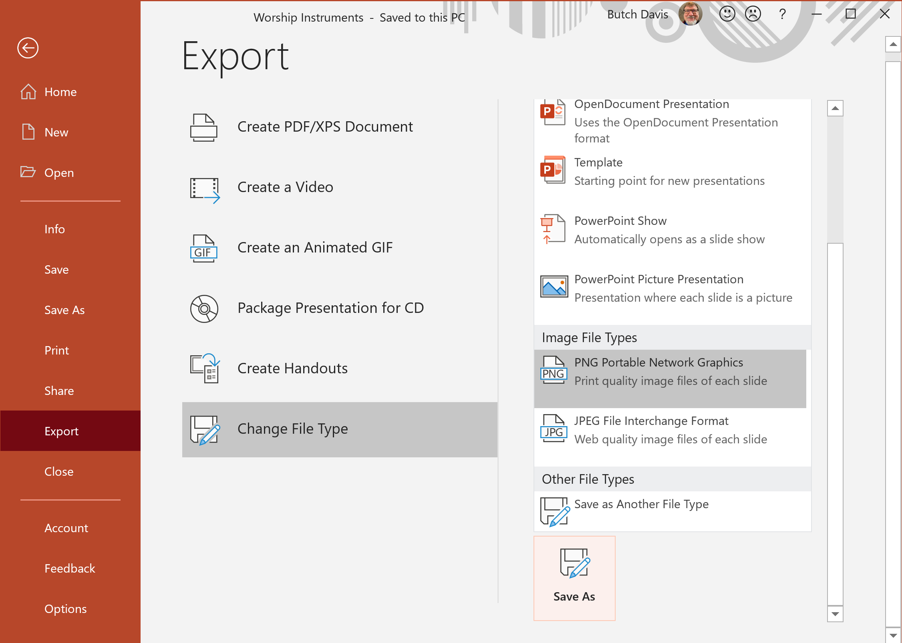Click the Create Handouts icon
Screen dimensions: 902x643
205,369
